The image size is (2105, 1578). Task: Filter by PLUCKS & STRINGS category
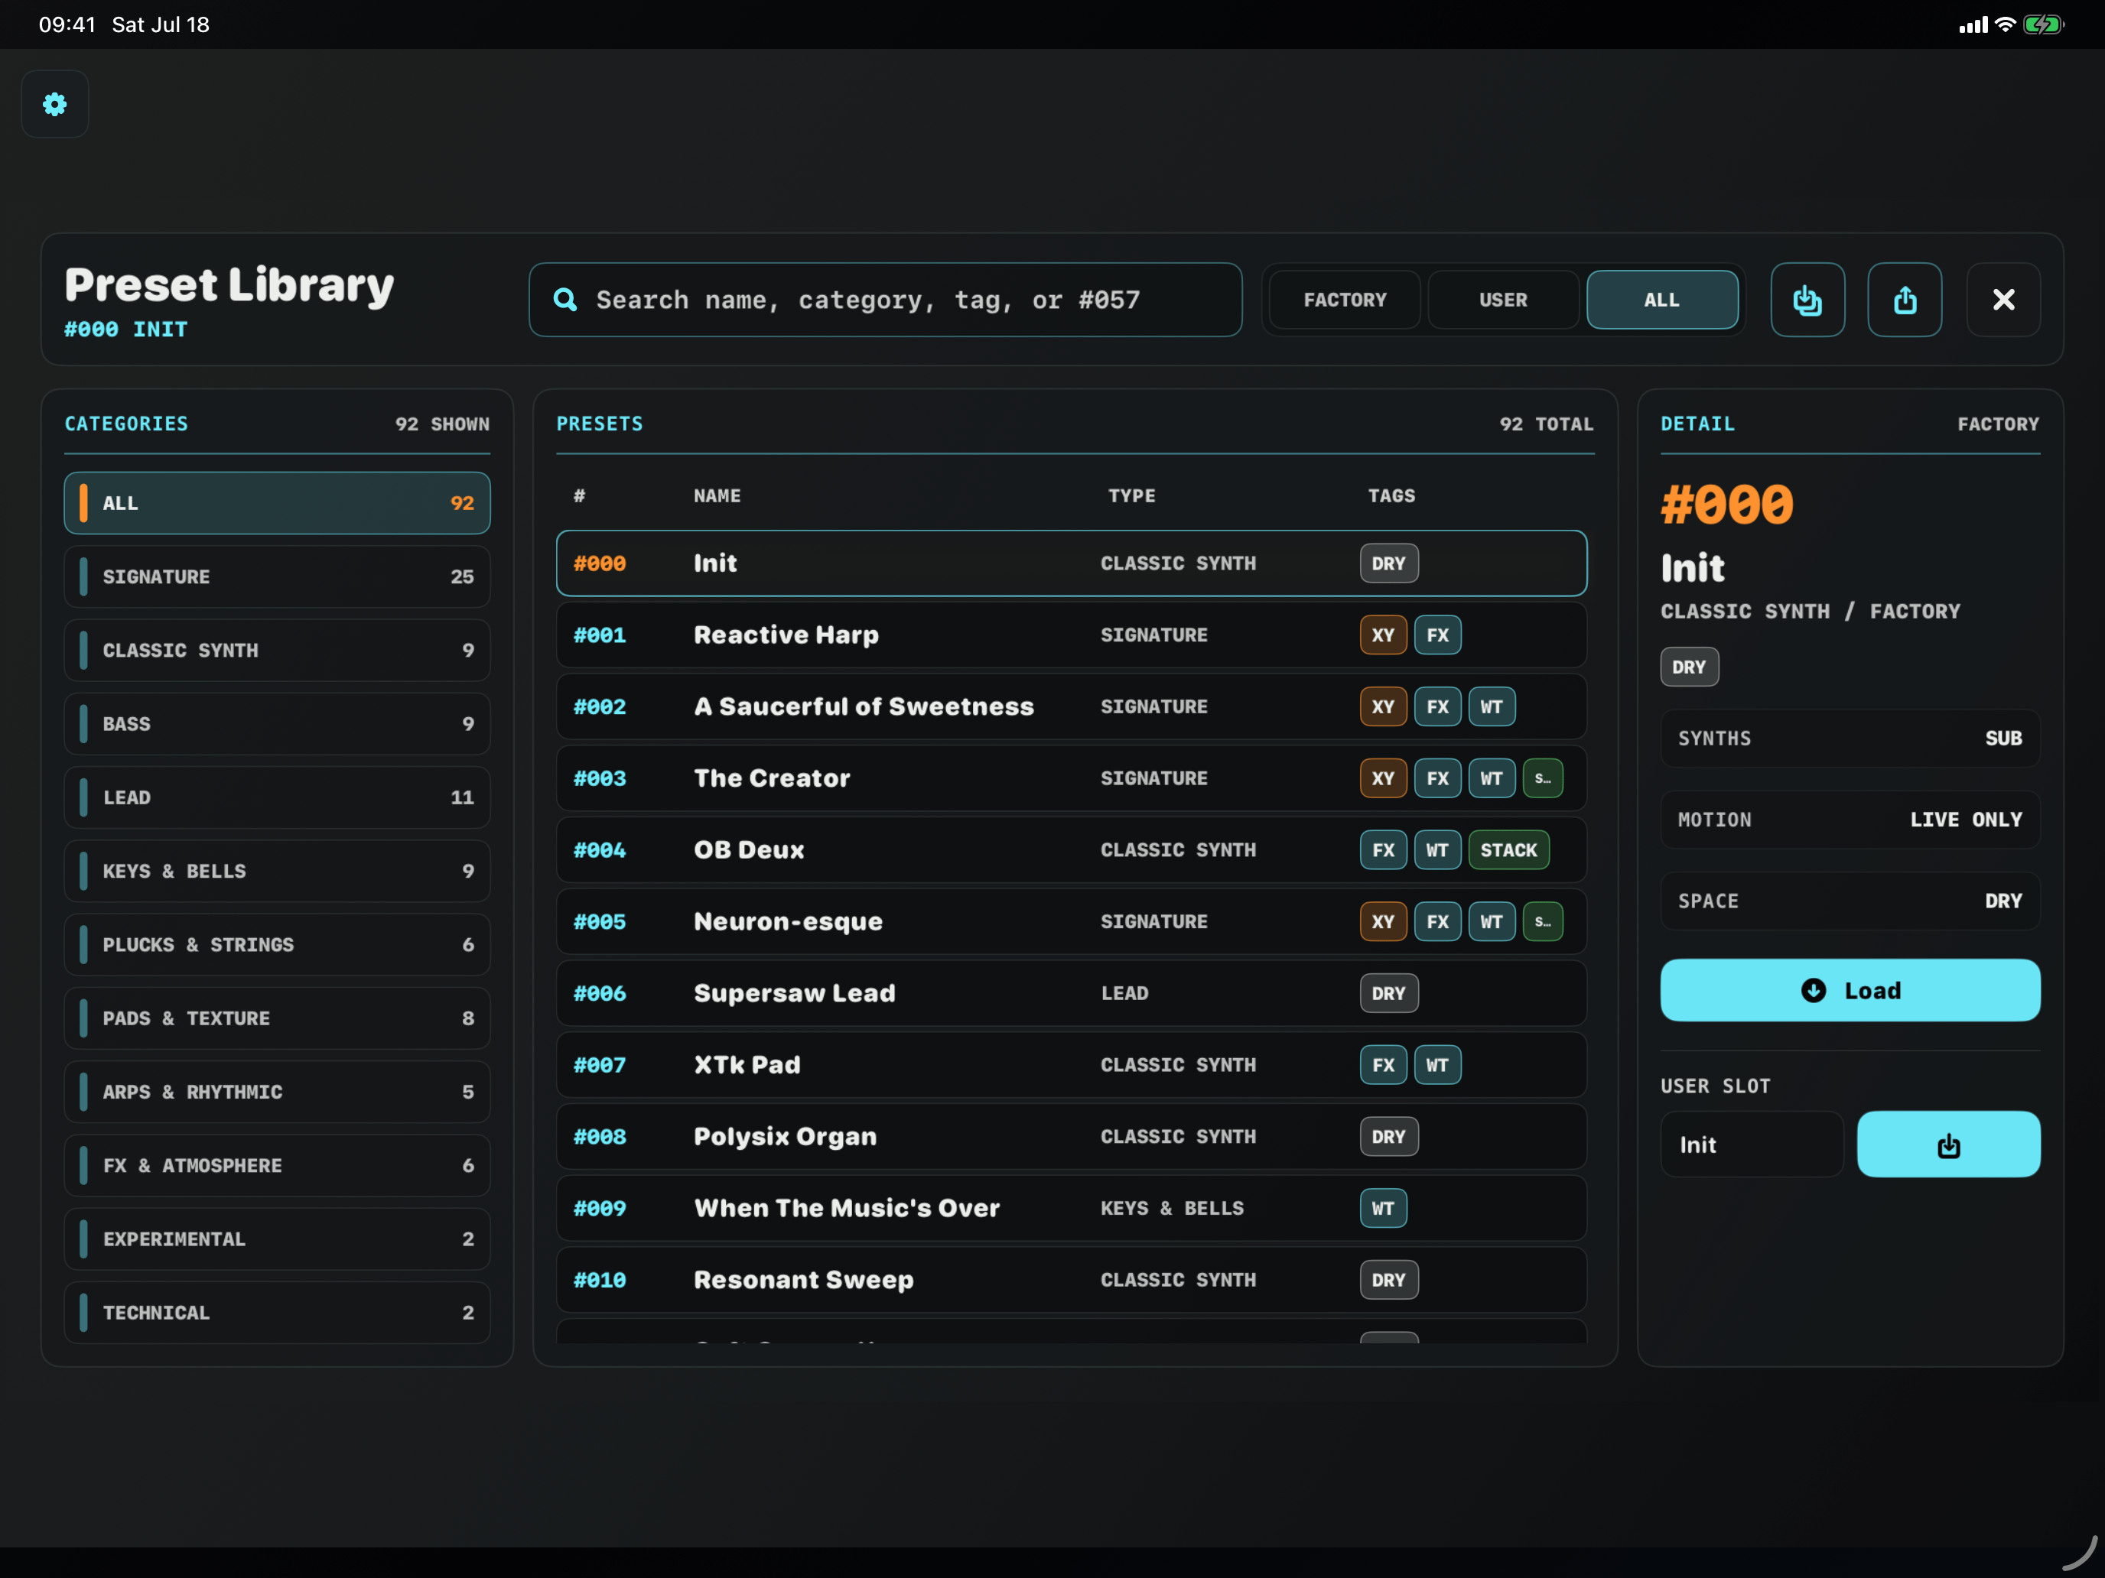point(277,944)
